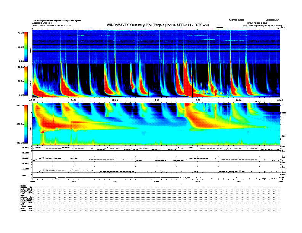Click the 00:00 label on the bottom time axis
This screenshot has width=302, height=233.
tap(32, 182)
